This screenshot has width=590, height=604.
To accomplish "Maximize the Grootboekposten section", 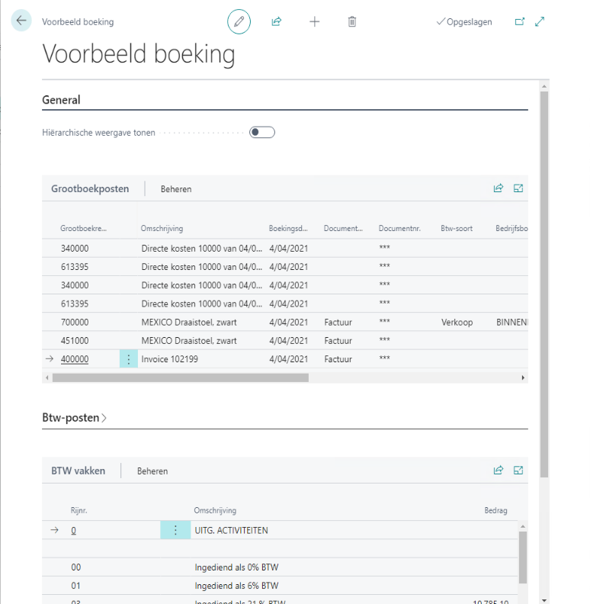I will (518, 188).
